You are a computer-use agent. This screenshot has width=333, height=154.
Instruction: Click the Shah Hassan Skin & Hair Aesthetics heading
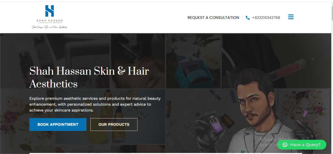click(x=89, y=77)
